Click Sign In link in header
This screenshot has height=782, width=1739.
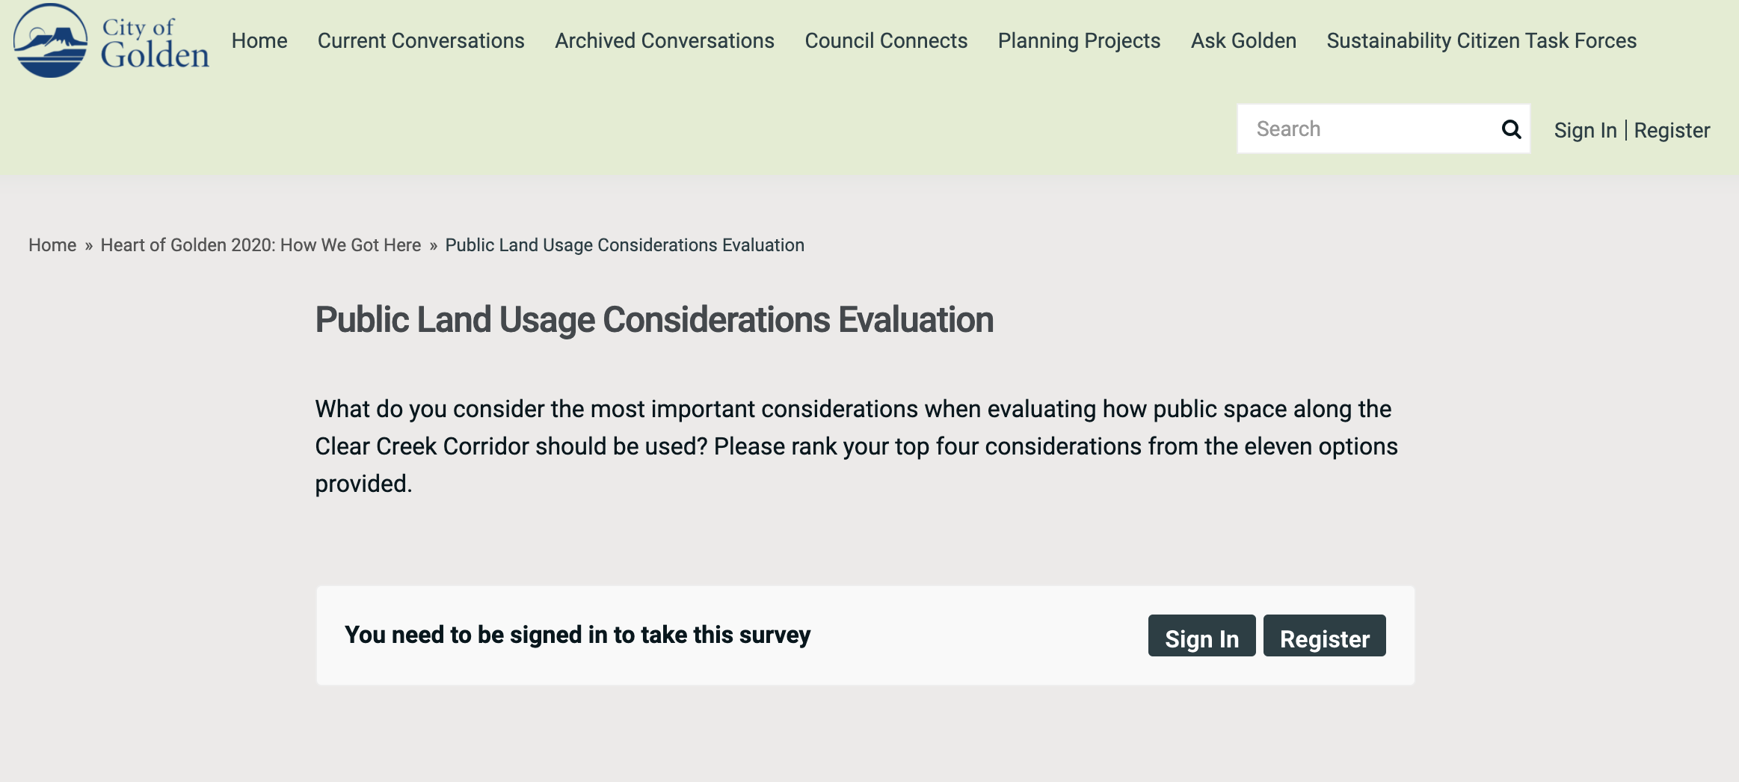[1585, 130]
